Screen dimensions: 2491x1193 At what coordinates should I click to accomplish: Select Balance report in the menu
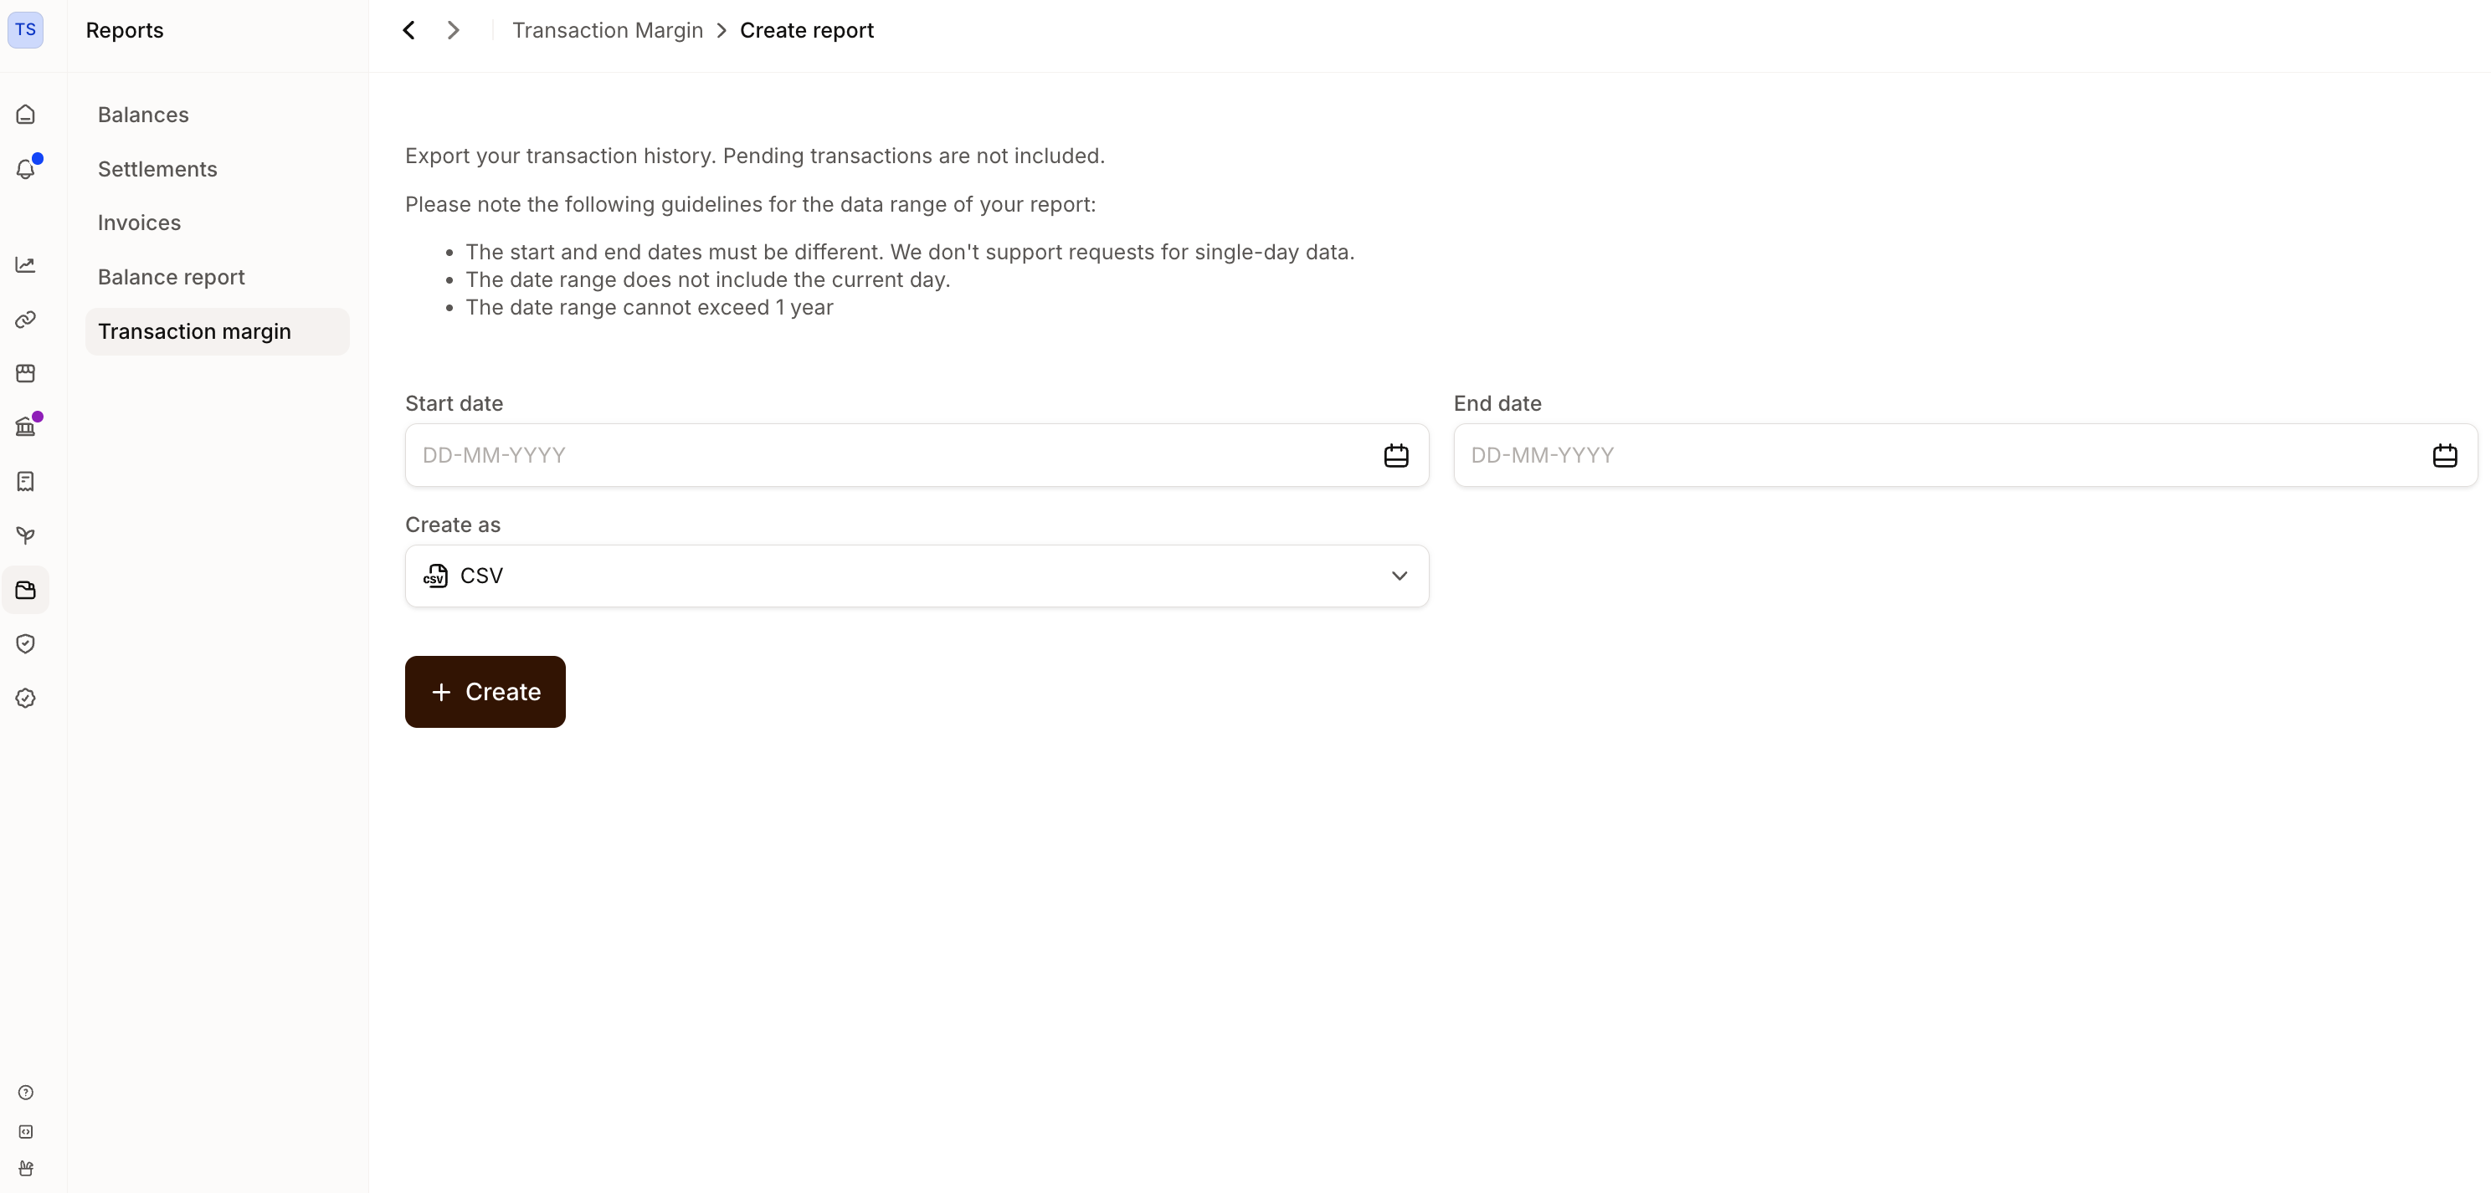pos(171,278)
